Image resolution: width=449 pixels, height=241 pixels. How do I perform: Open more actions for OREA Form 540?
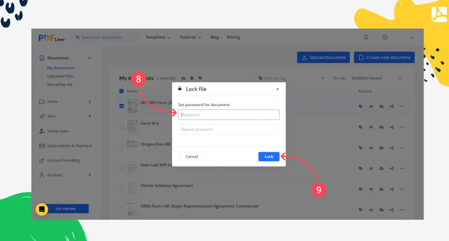[402, 210]
